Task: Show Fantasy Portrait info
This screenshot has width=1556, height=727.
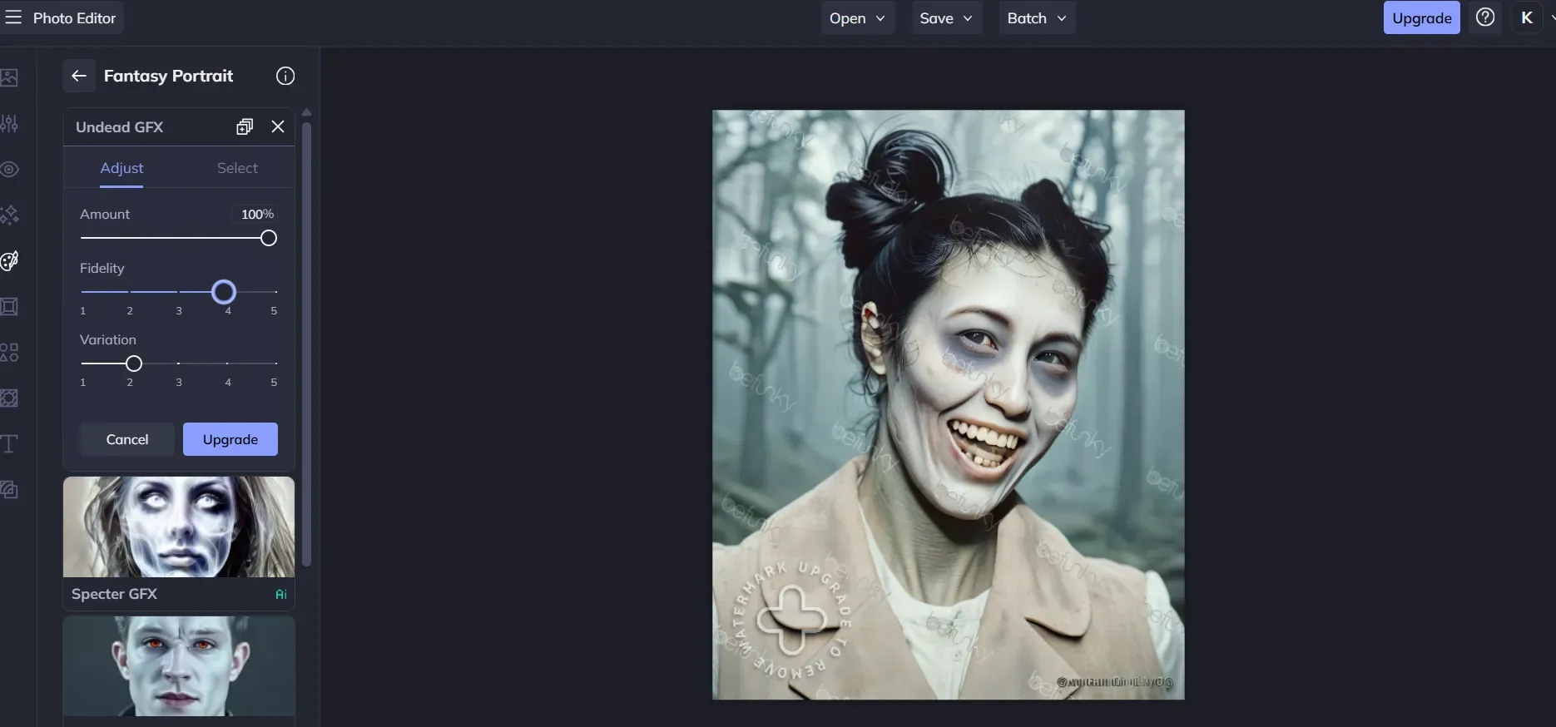Action: pyautogui.click(x=285, y=76)
